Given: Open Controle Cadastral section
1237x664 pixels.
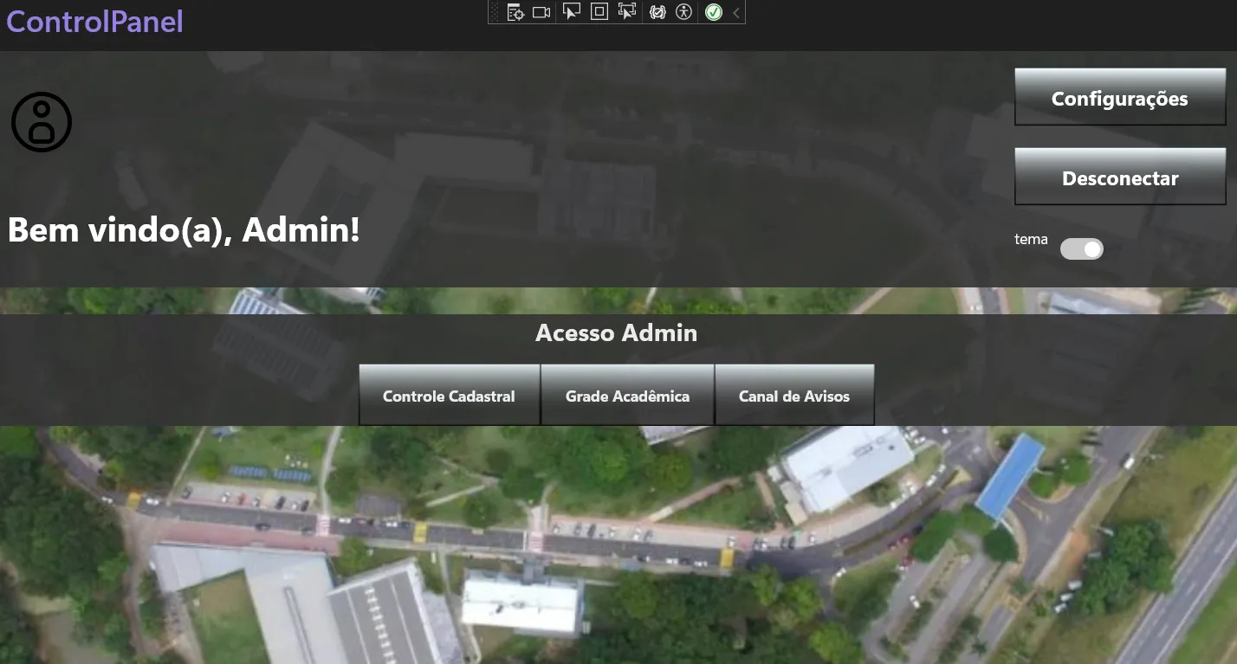Looking at the screenshot, I should (x=449, y=396).
